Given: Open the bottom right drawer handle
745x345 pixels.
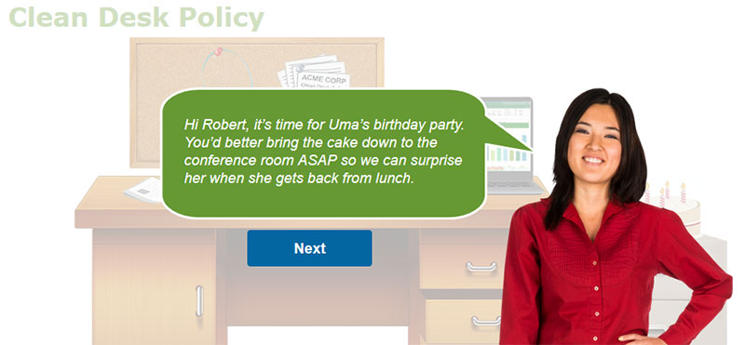Looking at the screenshot, I should [x=485, y=321].
